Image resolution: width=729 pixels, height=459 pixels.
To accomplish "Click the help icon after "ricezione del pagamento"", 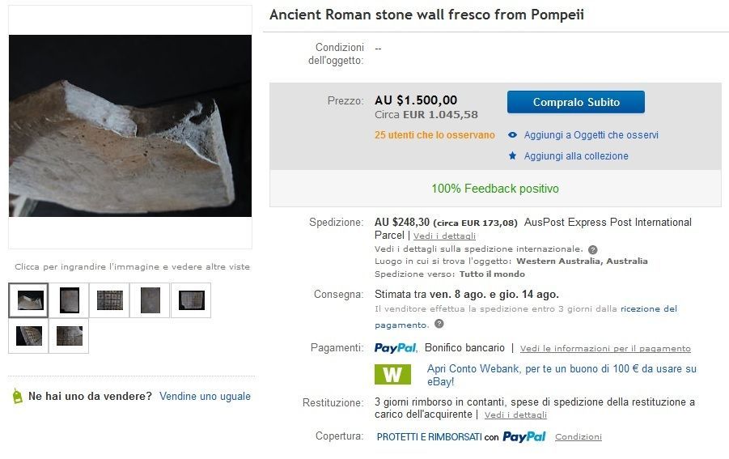I will pyautogui.click(x=439, y=325).
